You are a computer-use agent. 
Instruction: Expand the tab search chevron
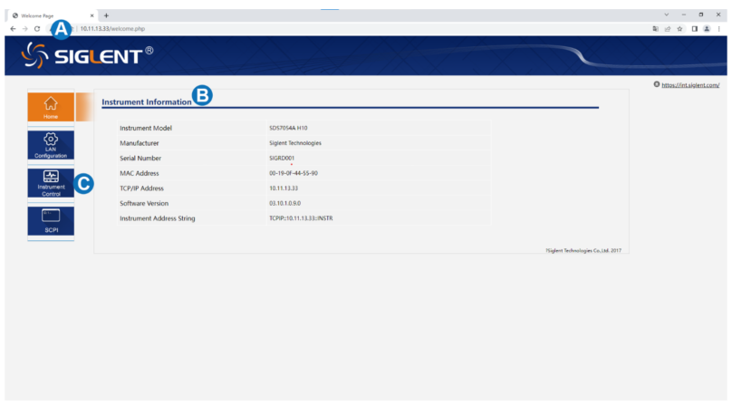668,15
